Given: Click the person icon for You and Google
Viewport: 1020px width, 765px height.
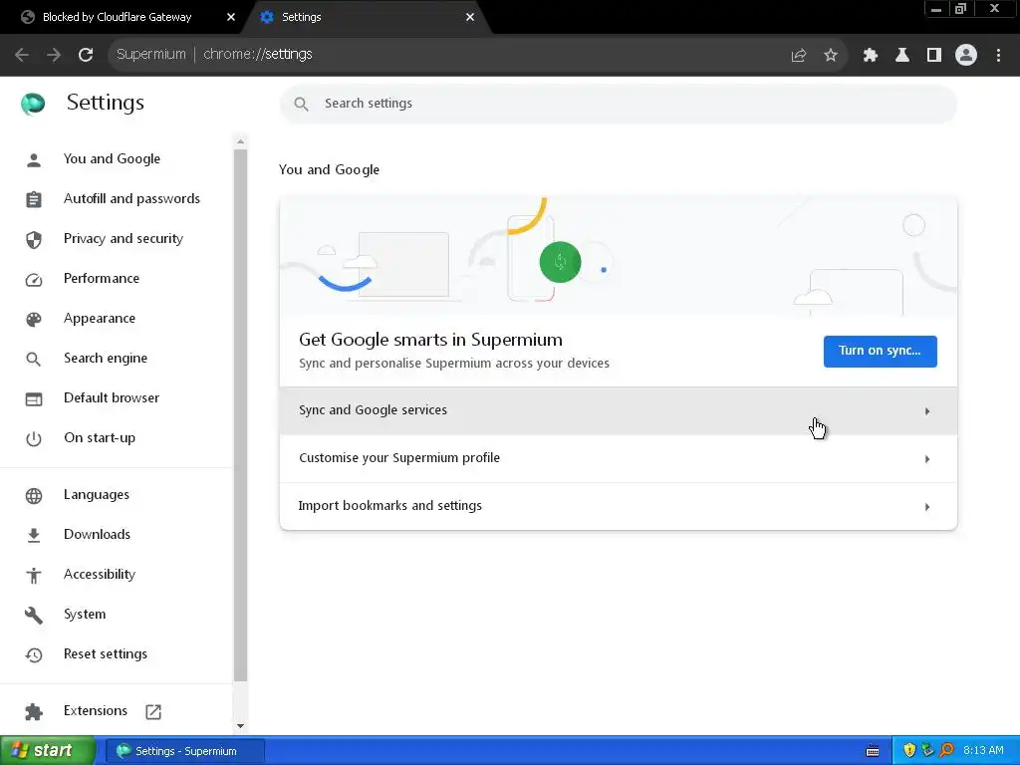Looking at the screenshot, I should click(x=34, y=159).
